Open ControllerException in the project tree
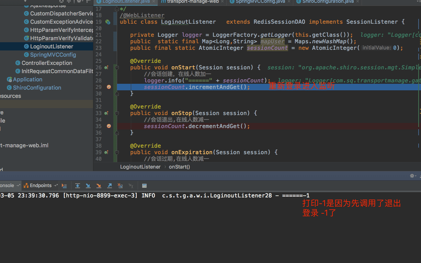Image resolution: width=421 pixels, height=263 pixels. pos(47,63)
